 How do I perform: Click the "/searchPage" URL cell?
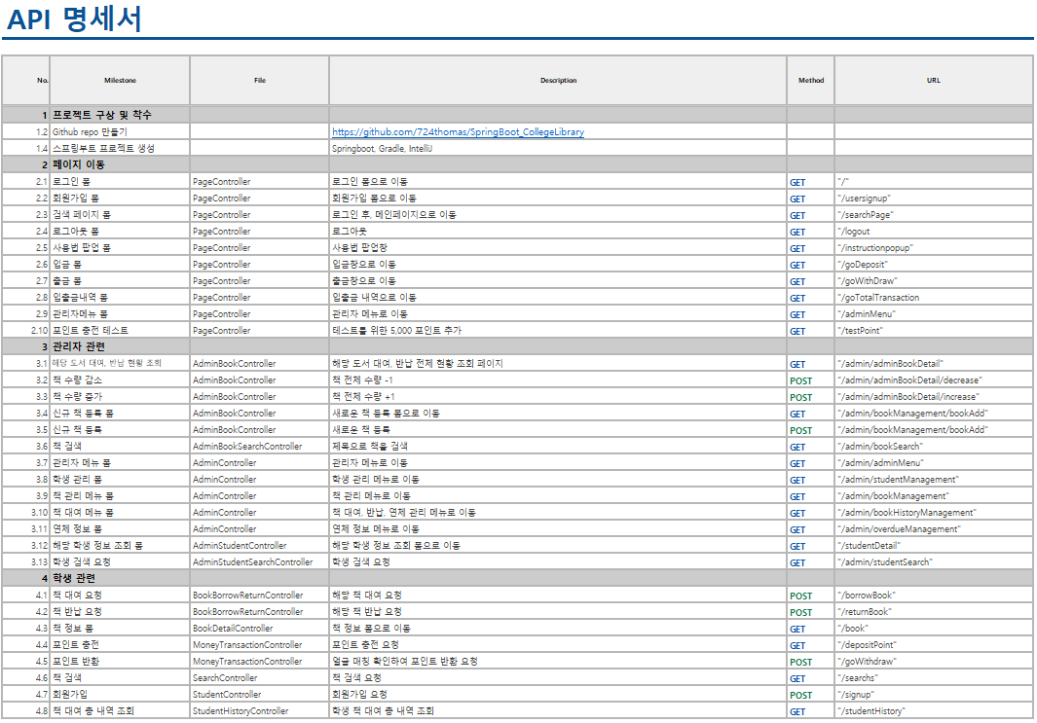coord(933,215)
